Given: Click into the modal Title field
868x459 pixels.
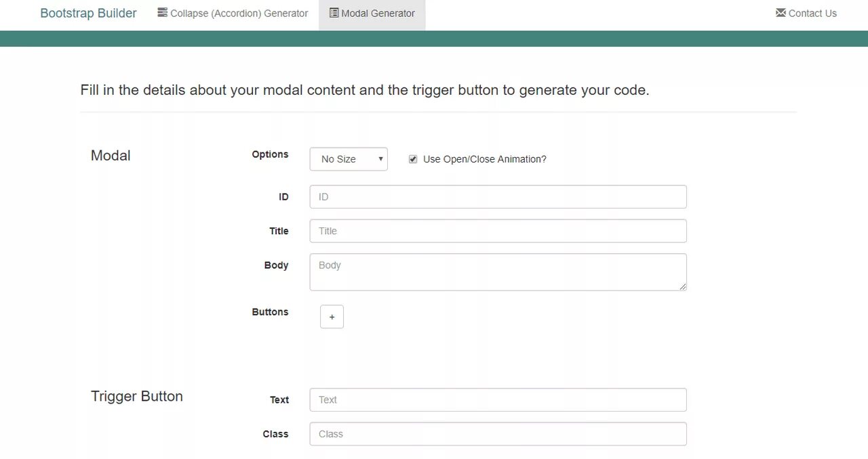Looking at the screenshot, I should pyautogui.click(x=498, y=231).
